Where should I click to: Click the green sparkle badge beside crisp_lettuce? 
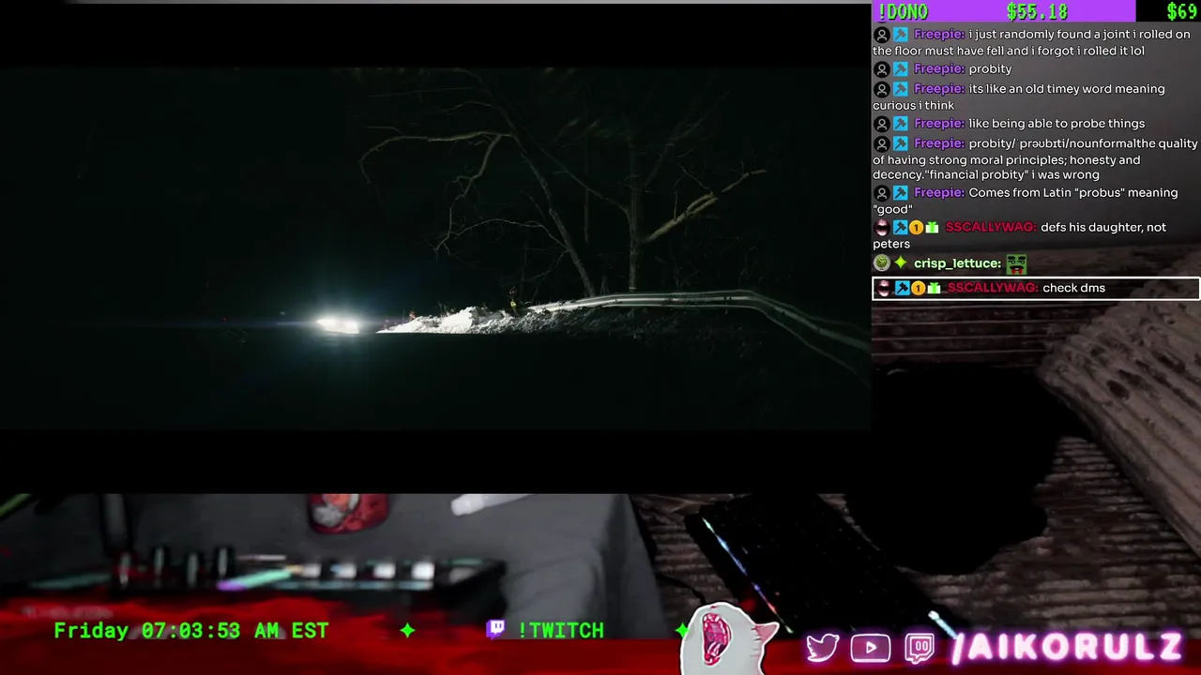901,263
